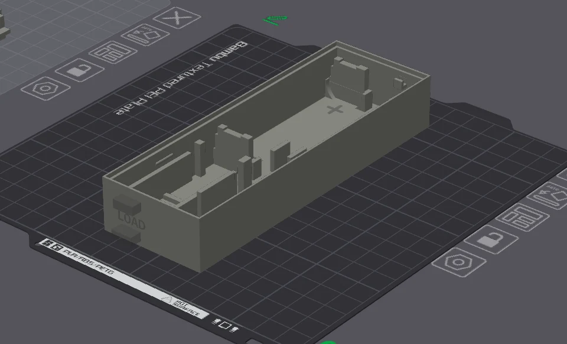Click the X remove-plate icon on the neighboring plate
Image resolution: width=567 pixels, height=344 pixels.
pyautogui.click(x=176, y=17)
